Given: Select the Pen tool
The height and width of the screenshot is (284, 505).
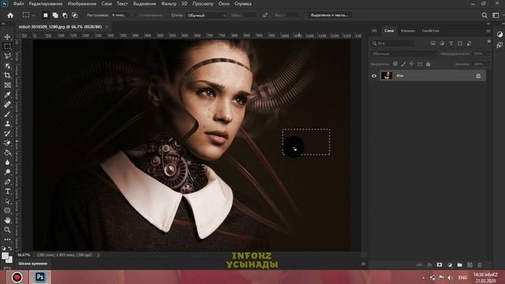Looking at the screenshot, I should tap(7, 181).
